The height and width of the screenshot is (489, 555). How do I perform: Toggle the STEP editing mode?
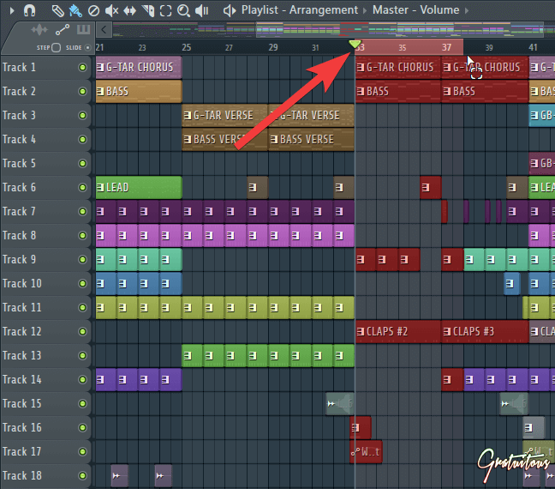[x=57, y=47]
